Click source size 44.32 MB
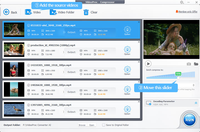 pyautogui.click(x=49, y=35)
